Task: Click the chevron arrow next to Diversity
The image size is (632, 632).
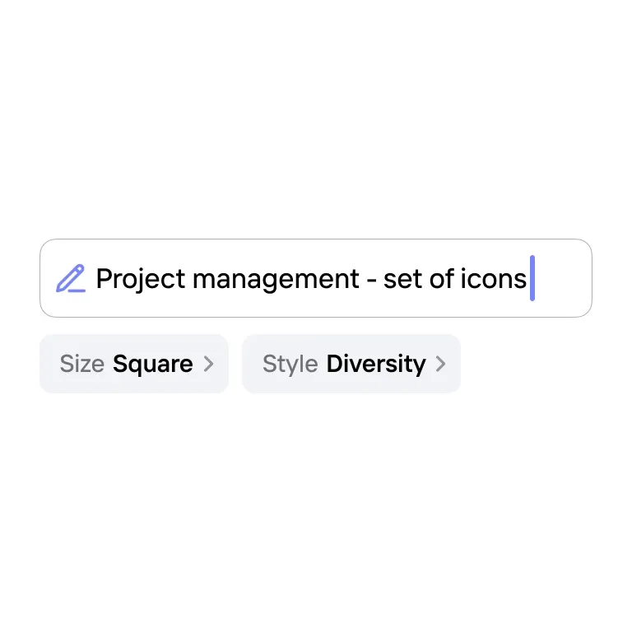Action: point(440,364)
